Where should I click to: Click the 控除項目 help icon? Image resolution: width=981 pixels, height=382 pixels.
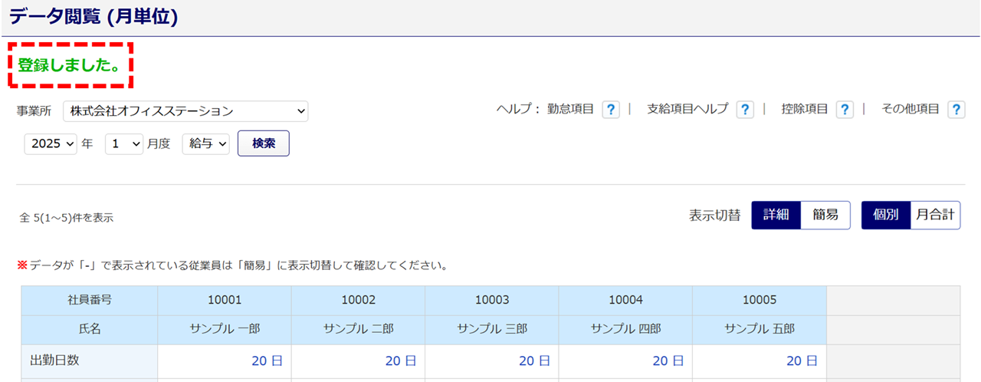(x=844, y=110)
